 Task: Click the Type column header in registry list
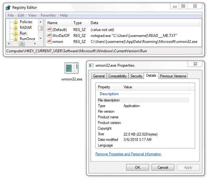coord(80,23)
